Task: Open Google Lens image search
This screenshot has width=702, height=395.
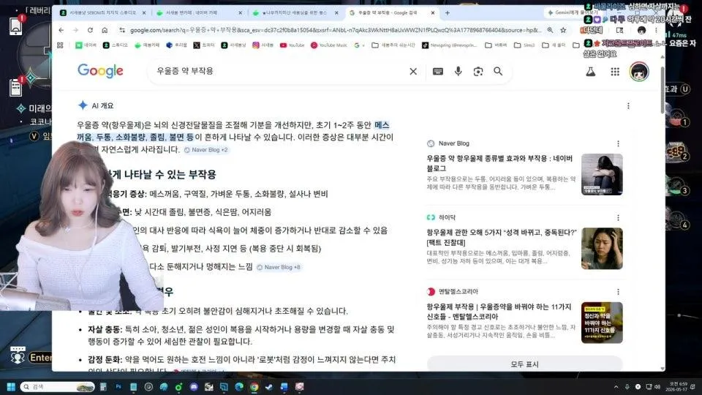Action: [478, 71]
